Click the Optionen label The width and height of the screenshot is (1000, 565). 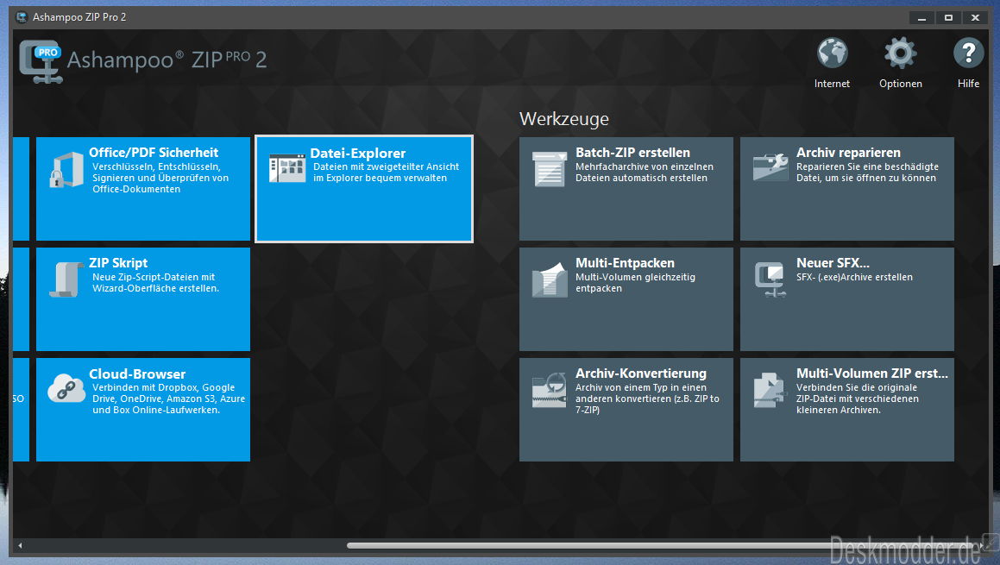901,84
